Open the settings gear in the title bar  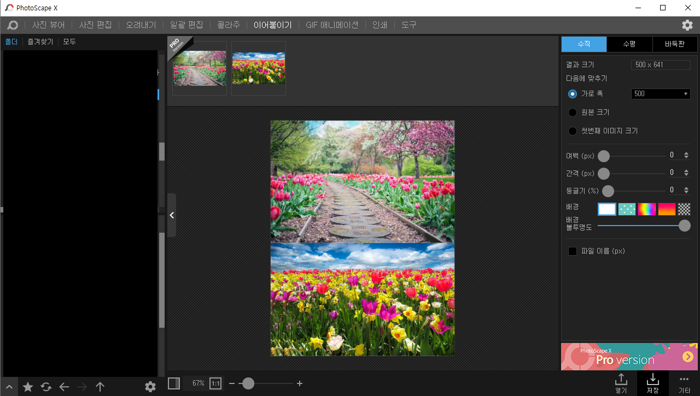tap(687, 25)
